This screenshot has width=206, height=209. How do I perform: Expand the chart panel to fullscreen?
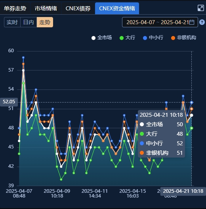click(x=201, y=8)
